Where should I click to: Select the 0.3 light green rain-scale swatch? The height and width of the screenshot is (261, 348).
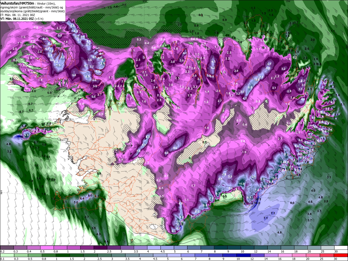21,255
